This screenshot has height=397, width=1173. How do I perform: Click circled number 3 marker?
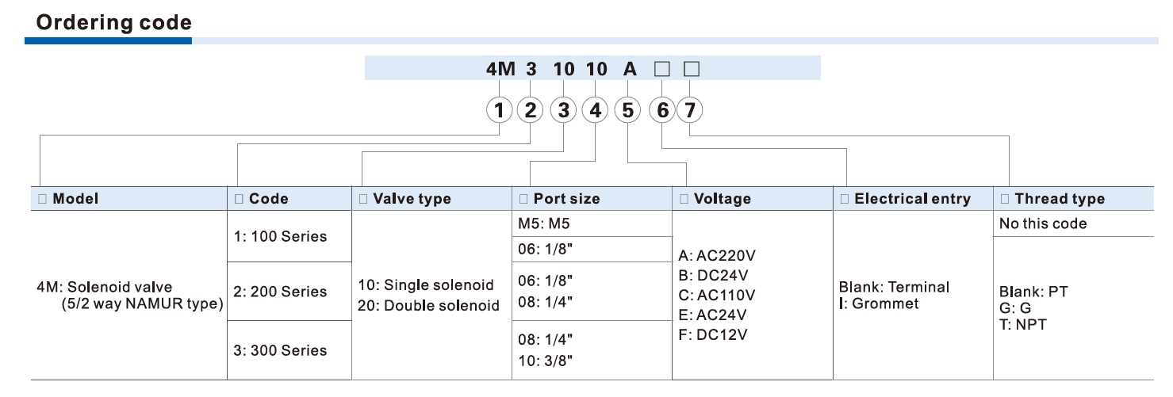[563, 111]
